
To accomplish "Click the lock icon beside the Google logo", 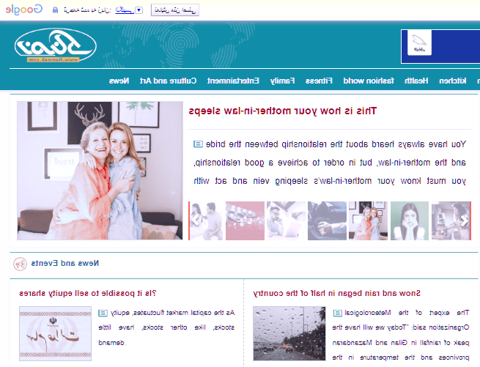I will click(56, 10).
